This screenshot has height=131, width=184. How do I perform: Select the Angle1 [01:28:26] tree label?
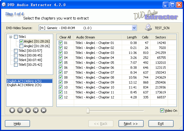[x=37, y=41]
